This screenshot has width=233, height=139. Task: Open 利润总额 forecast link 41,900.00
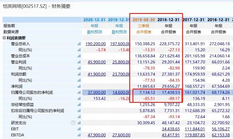pyautogui.click(x=97, y=74)
